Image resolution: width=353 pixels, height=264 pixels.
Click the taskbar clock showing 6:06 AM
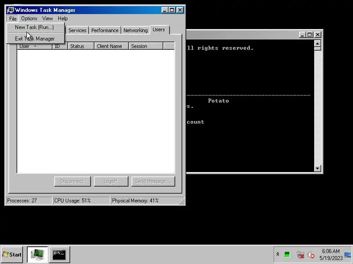330,254
